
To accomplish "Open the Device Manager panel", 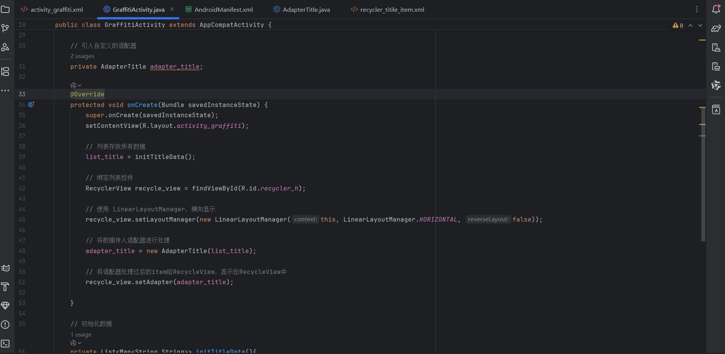I will click(x=716, y=47).
